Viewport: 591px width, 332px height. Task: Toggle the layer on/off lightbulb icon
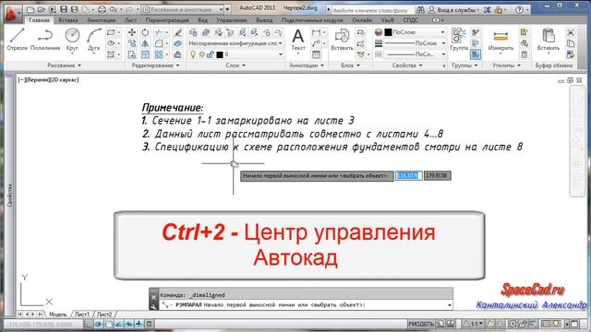click(193, 54)
